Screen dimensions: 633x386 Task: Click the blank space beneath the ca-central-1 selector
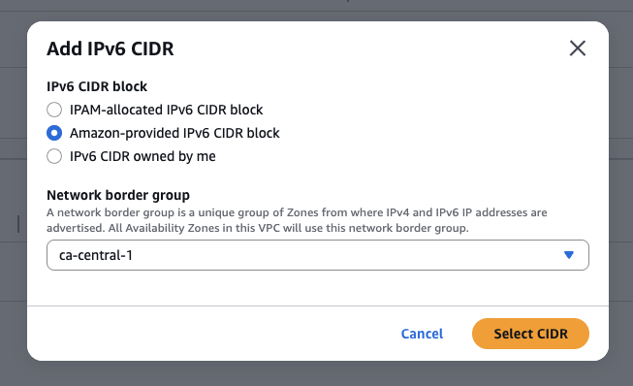318,287
